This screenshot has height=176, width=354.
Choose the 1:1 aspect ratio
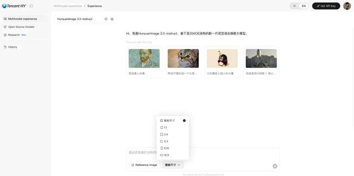pos(173,127)
